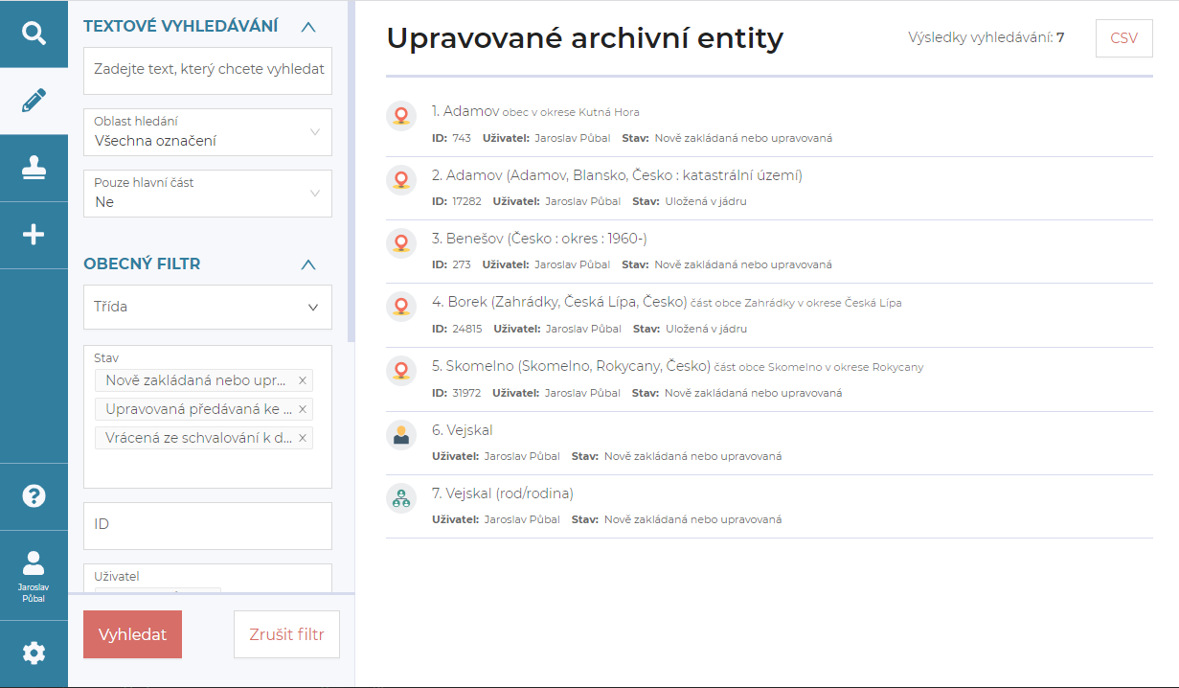Expand the 'Třída' class dropdown
1179x688 pixels.
pos(208,308)
